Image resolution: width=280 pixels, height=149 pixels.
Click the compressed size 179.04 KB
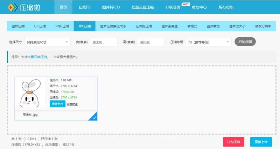click(x=67, y=92)
